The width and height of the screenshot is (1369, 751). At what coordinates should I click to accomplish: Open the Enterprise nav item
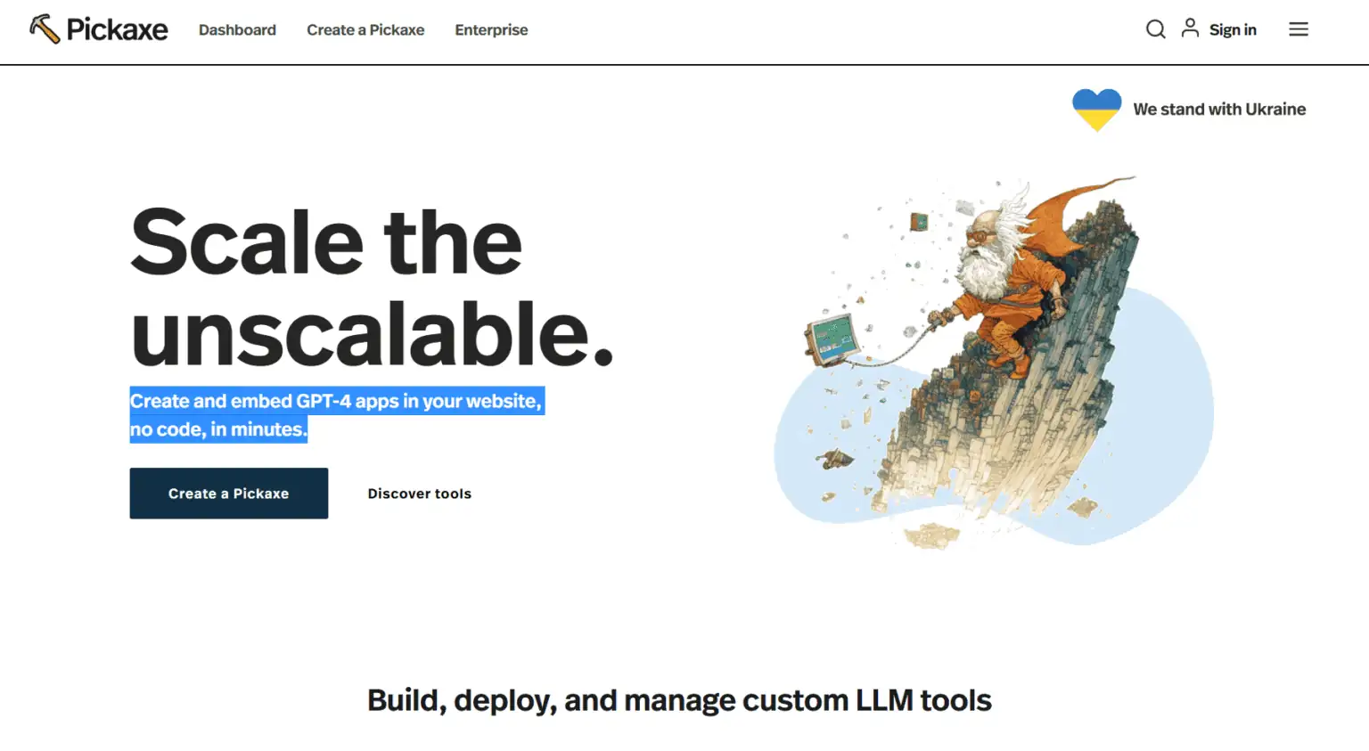click(x=491, y=30)
